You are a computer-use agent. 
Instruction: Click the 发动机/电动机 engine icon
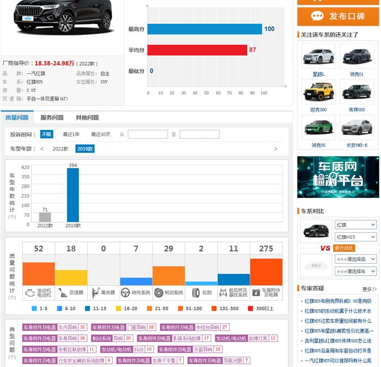click(x=30, y=293)
